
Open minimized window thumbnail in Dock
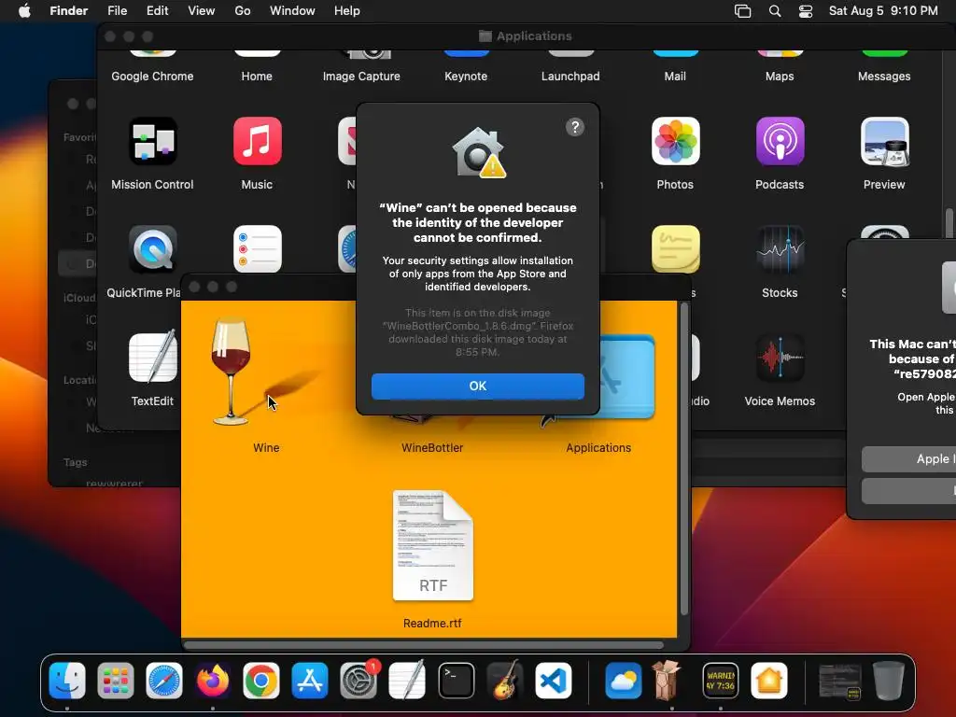(840, 681)
